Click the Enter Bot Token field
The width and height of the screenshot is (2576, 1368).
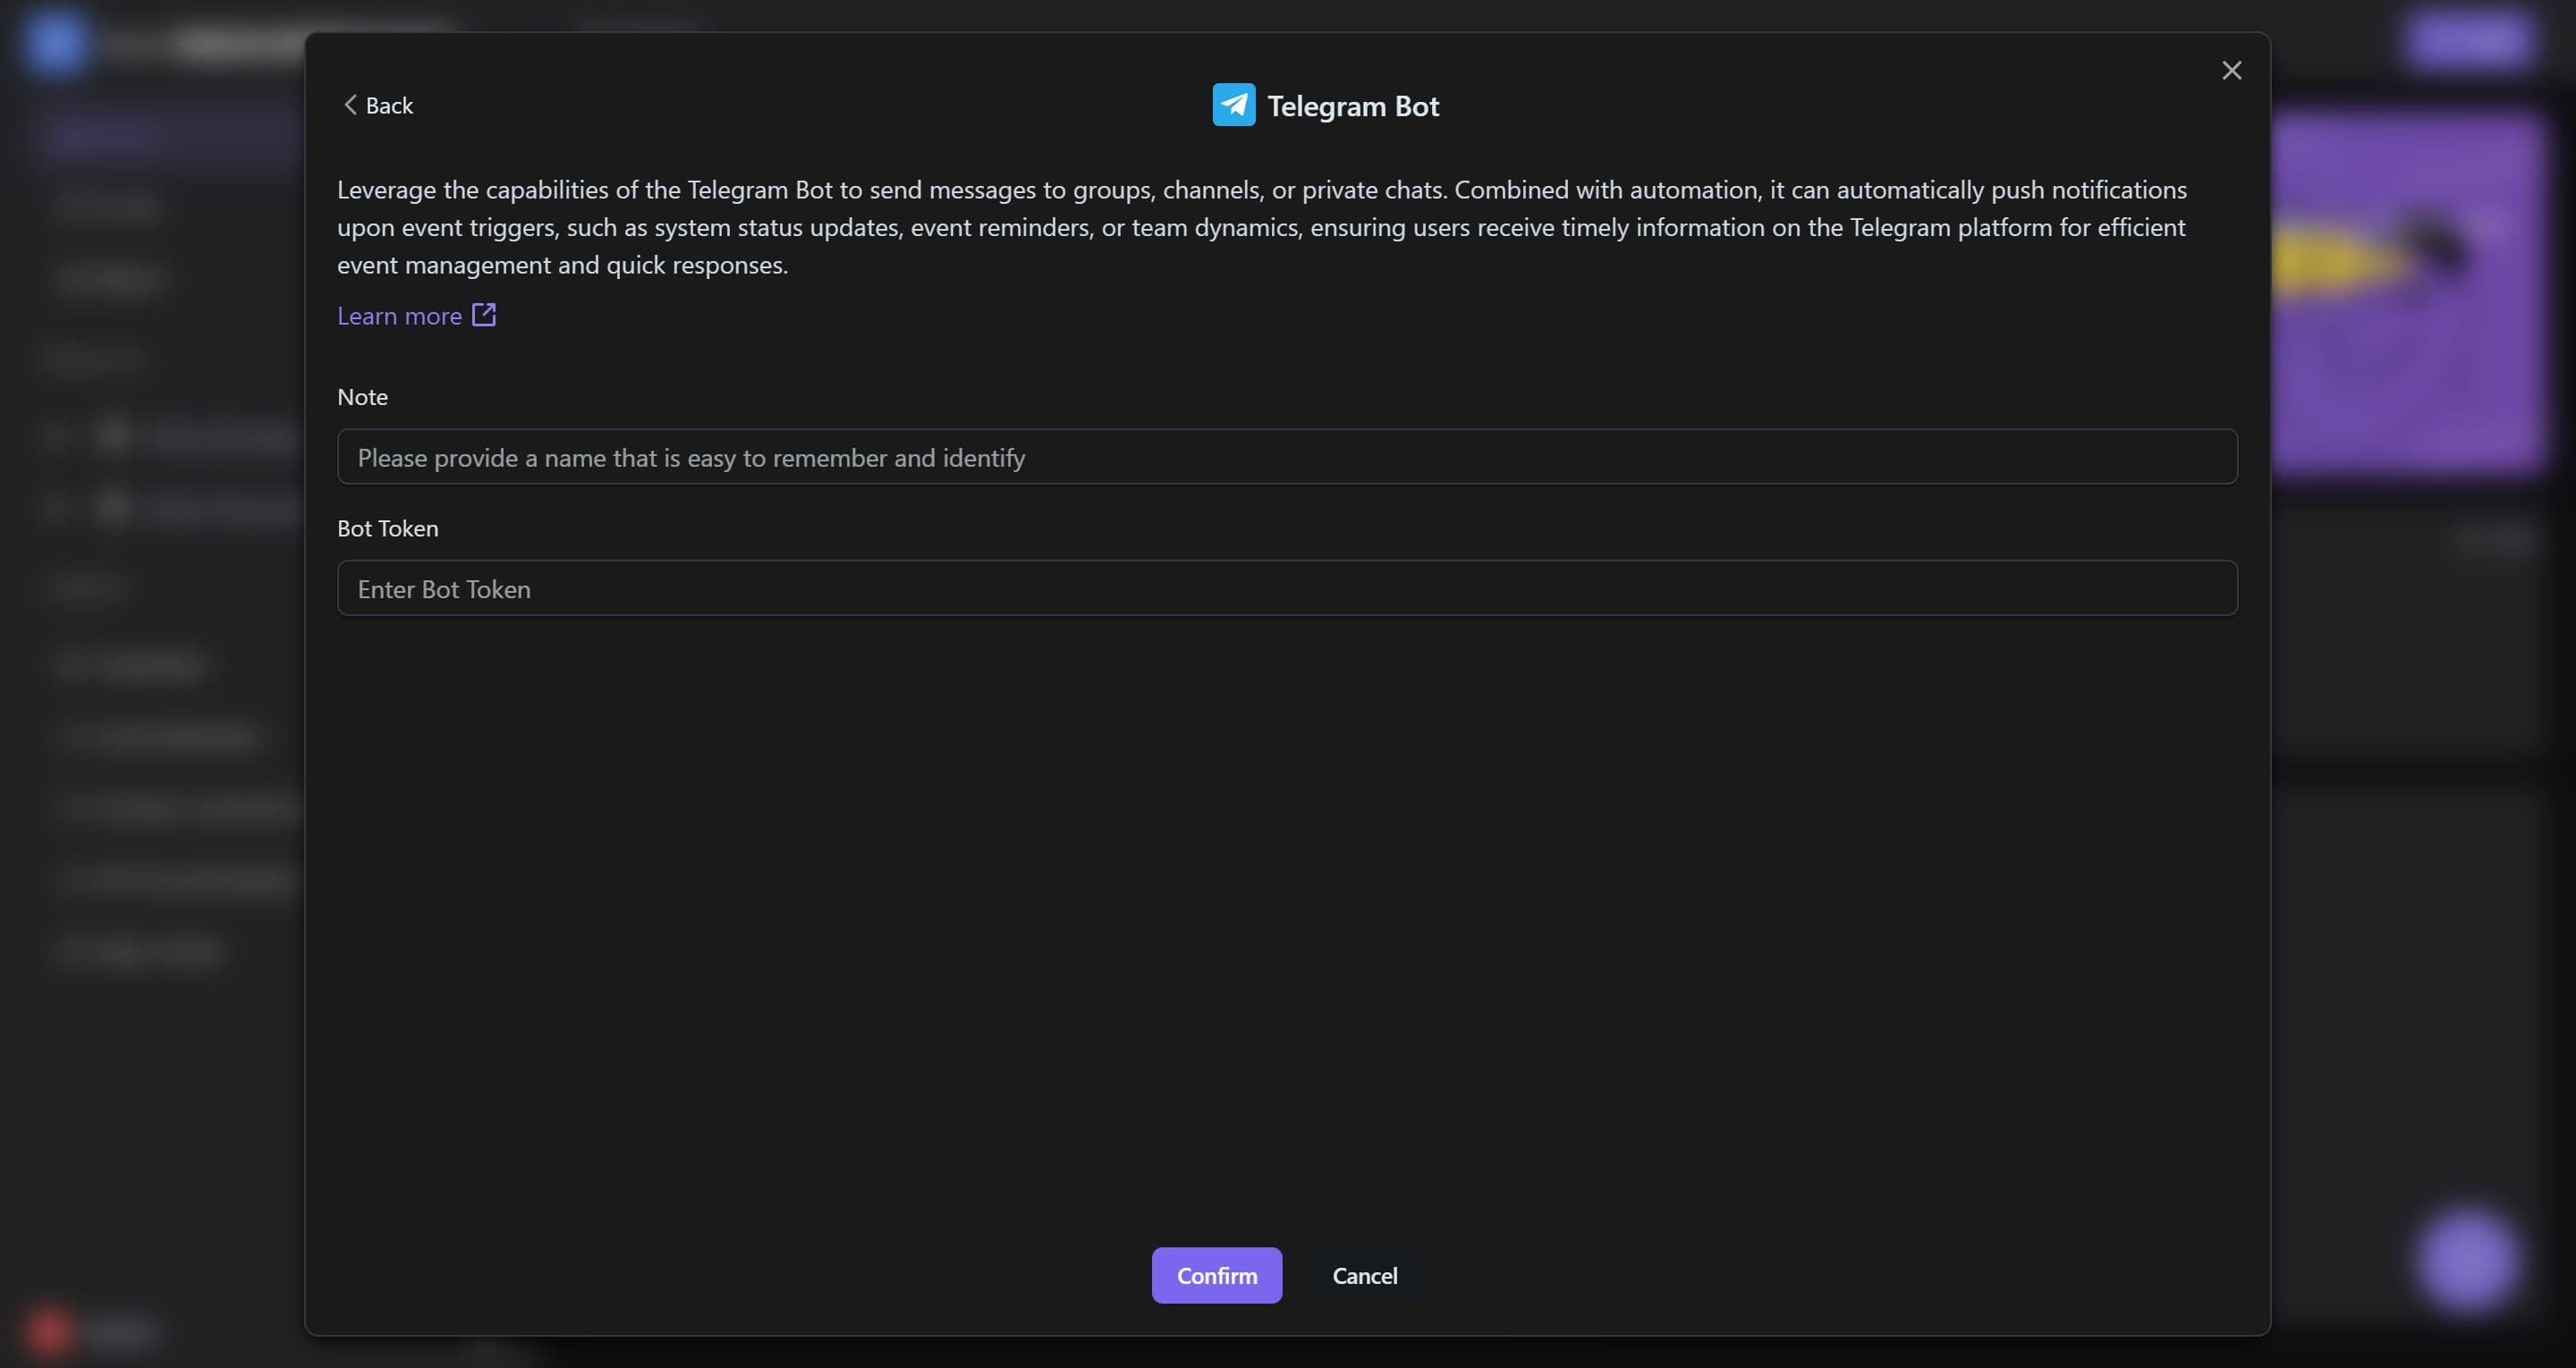click(1286, 588)
